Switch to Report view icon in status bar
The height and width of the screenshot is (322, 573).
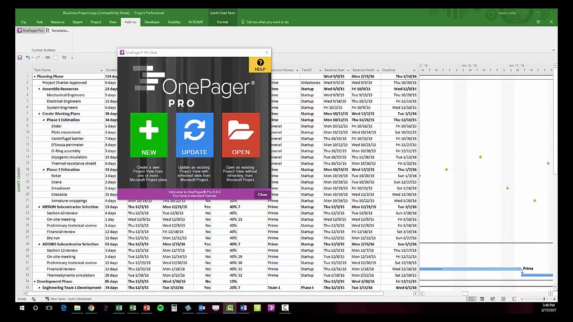(514, 299)
